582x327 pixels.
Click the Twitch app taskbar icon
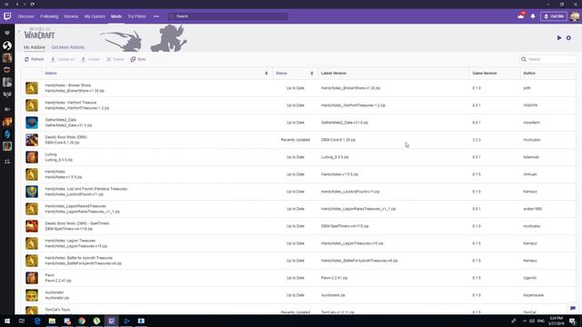tap(111, 321)
